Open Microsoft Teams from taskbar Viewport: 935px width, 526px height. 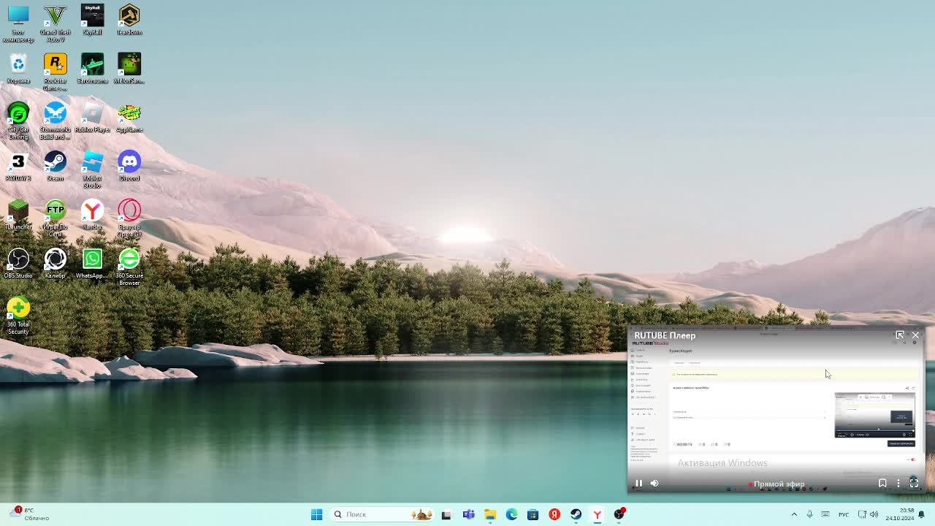[468, 514]
